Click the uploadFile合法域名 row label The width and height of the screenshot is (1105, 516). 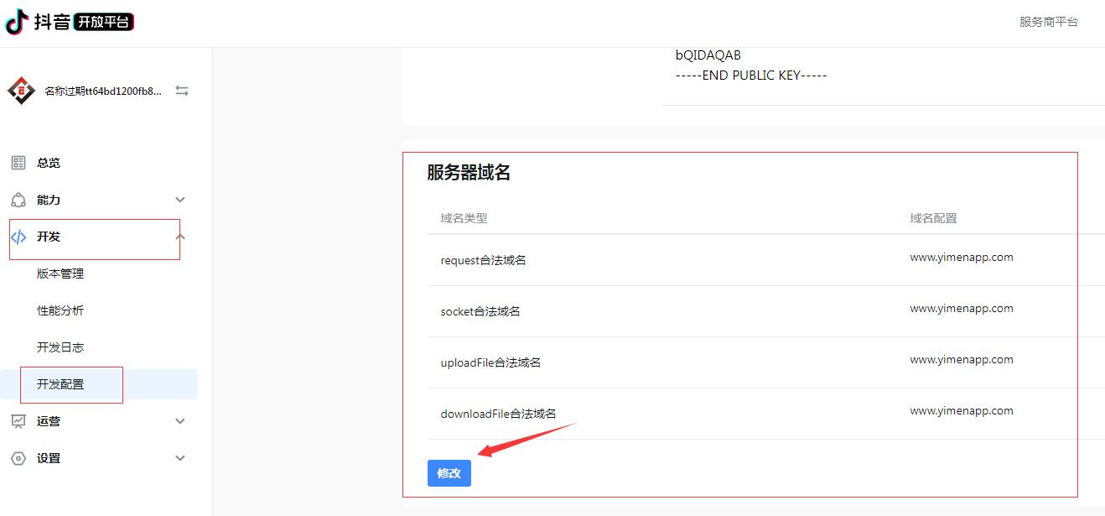(490, 362)
